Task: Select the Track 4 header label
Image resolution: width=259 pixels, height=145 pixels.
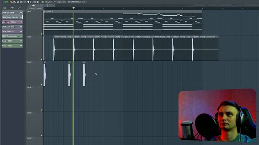Action: (x=30, y=87)
